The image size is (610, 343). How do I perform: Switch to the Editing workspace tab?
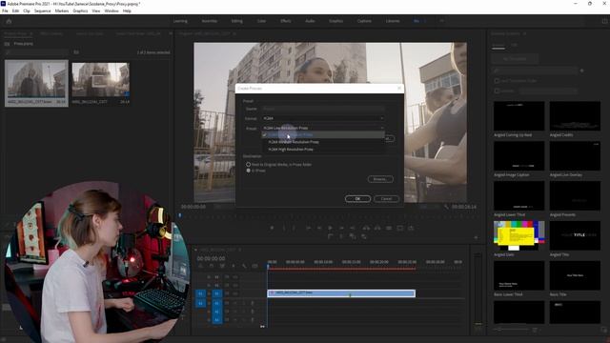(237, 21)
